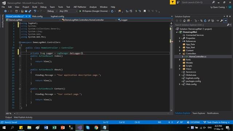The image size is (233, 131).
Task: Collapse the About() method outlining box
Action: click(x=20, y=70)
